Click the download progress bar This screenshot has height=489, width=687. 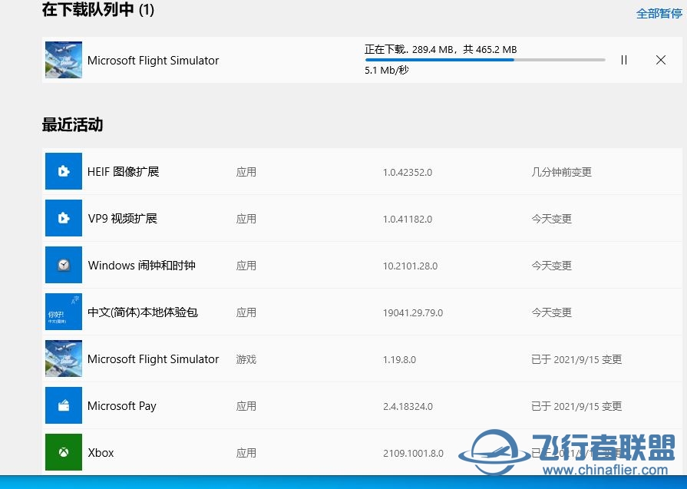tap(485, 60)
